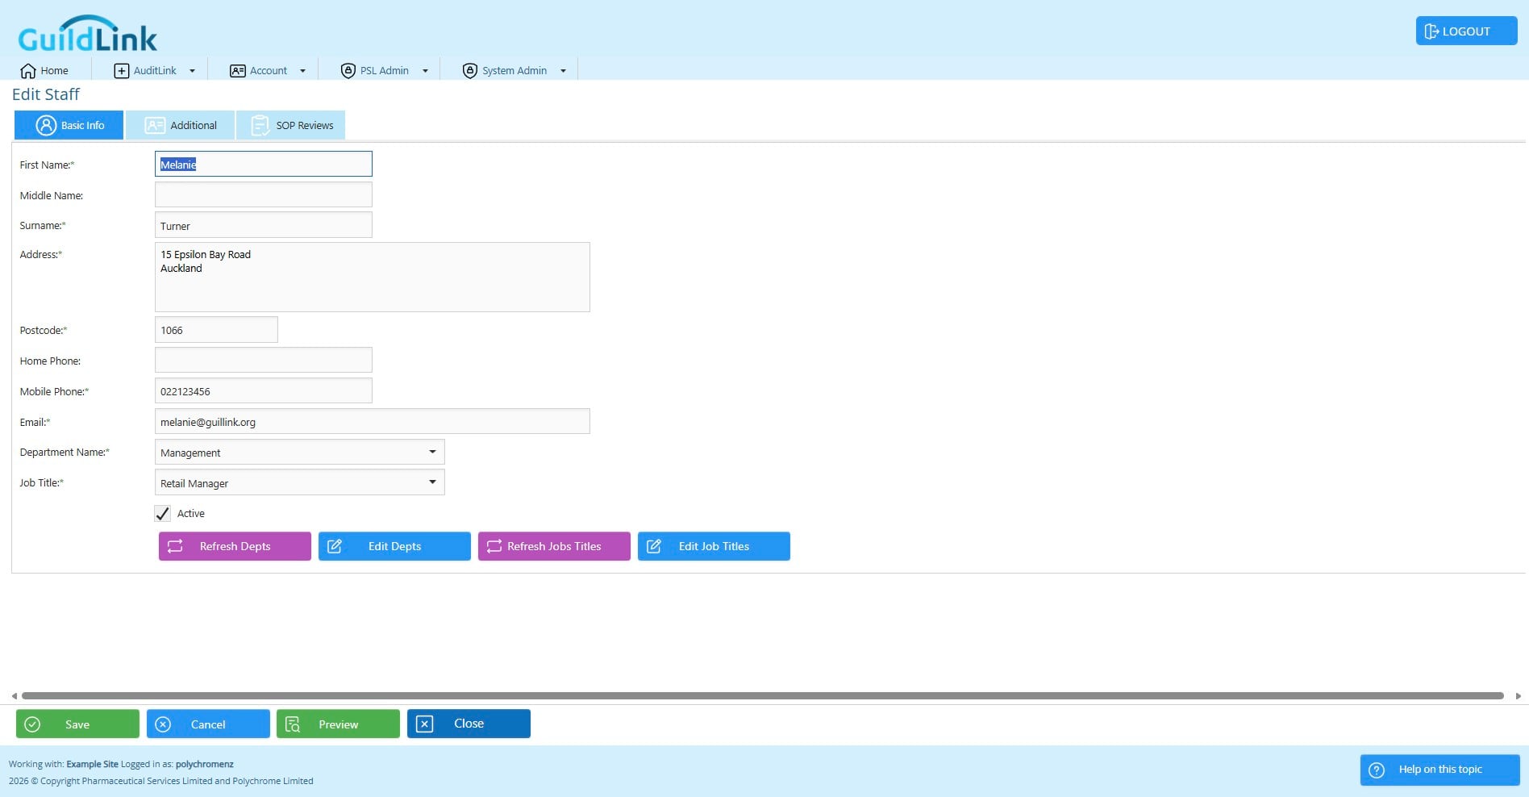Click the Middle Name input field

tap(264, 194)
